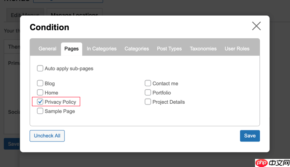Open the General tab

47,49
